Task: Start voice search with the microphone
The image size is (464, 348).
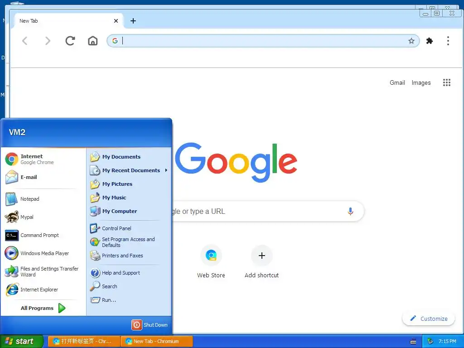Action: [x=350, y=211]
